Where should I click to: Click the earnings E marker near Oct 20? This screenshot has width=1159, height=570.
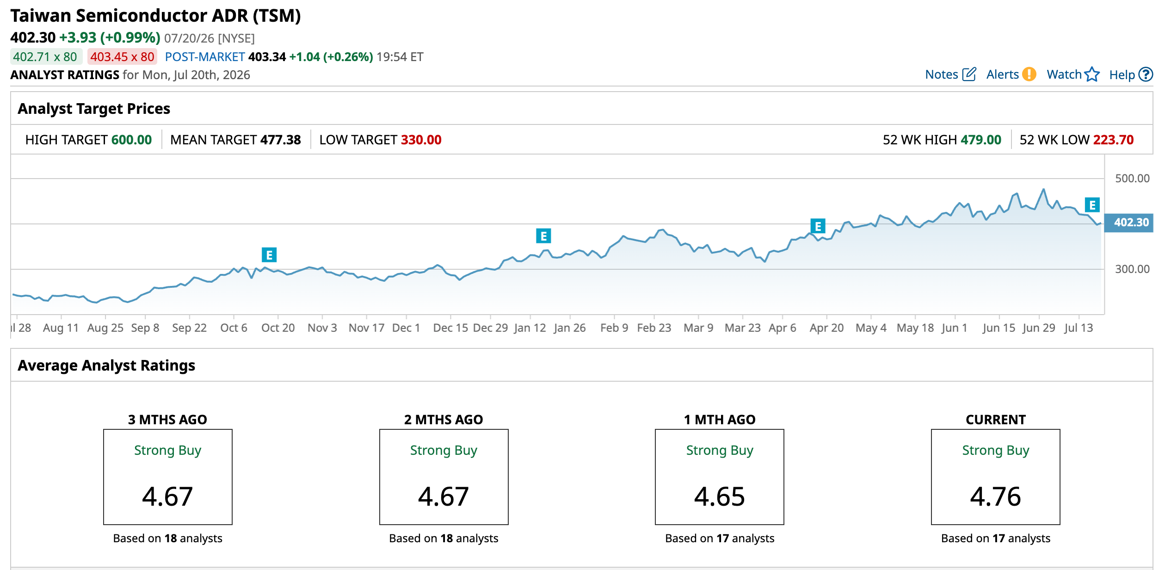269,255
